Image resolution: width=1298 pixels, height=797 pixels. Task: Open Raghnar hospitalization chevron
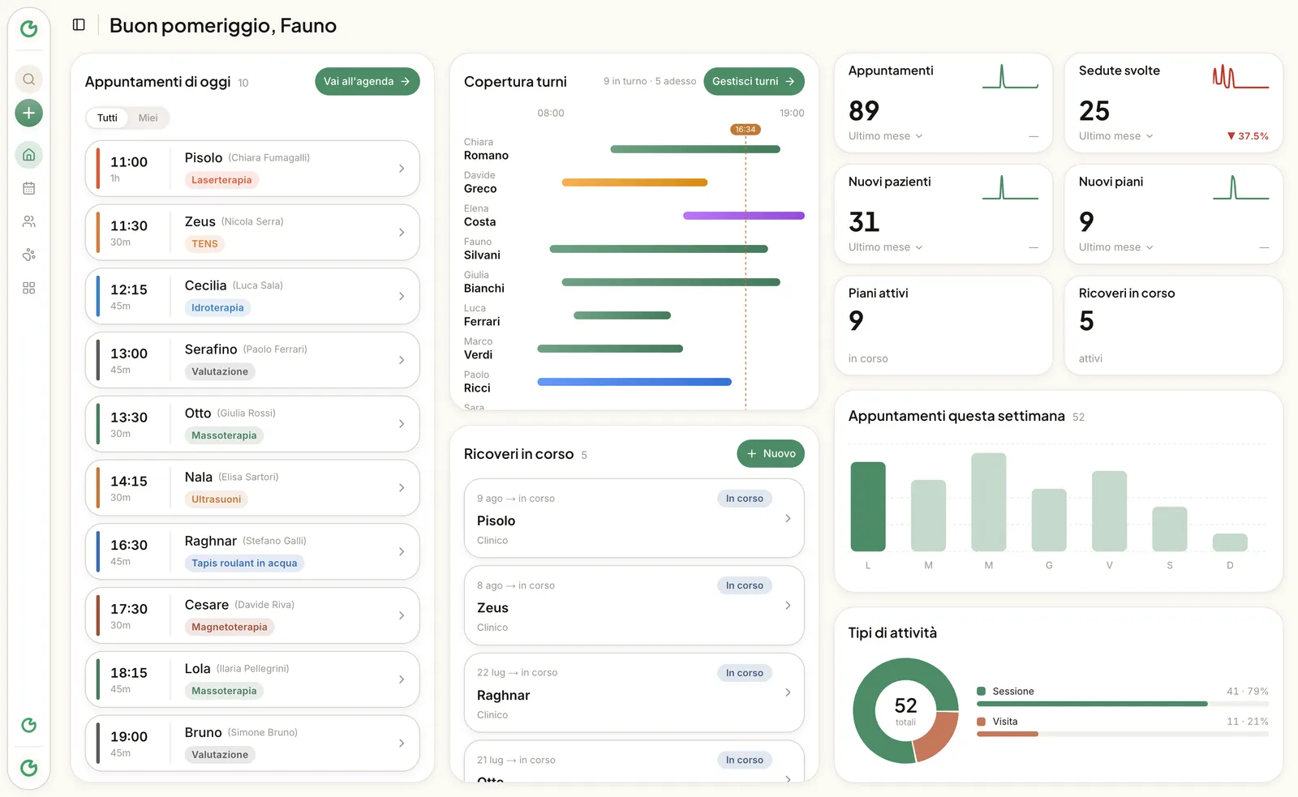788,692
